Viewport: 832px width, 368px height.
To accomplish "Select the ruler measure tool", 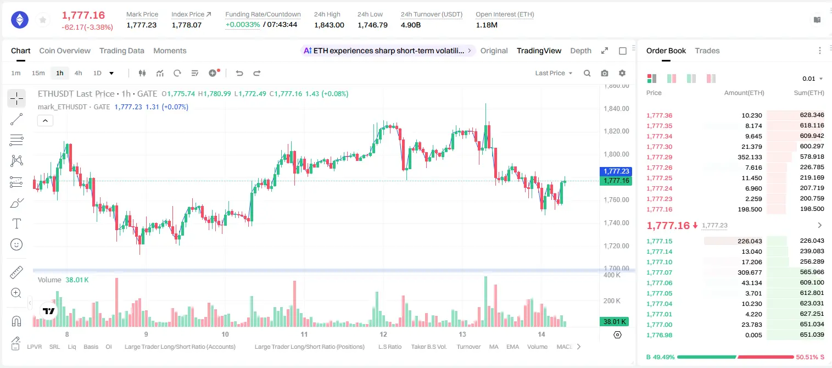I will [16, 272].
